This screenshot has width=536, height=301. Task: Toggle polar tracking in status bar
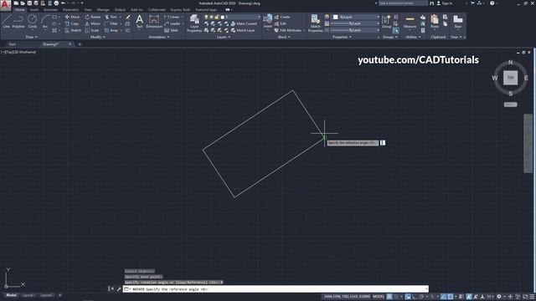pyautogui.click(x=421, y=297)
